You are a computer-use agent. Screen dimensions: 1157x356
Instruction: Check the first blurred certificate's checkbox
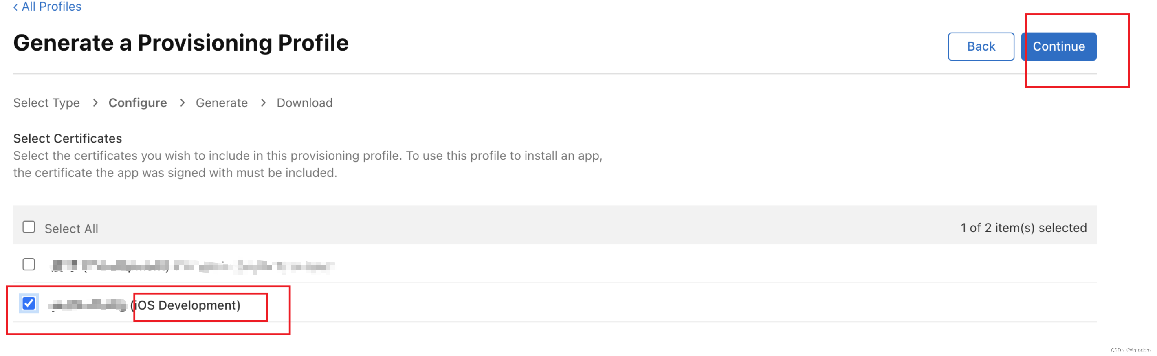[29, 264]
